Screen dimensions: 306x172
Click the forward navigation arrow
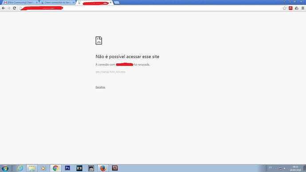point(9,8)
